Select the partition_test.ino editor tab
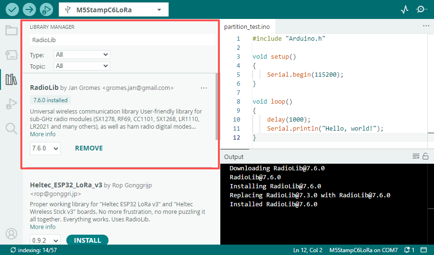The image size is (434, 255). [x=246, y=27]
